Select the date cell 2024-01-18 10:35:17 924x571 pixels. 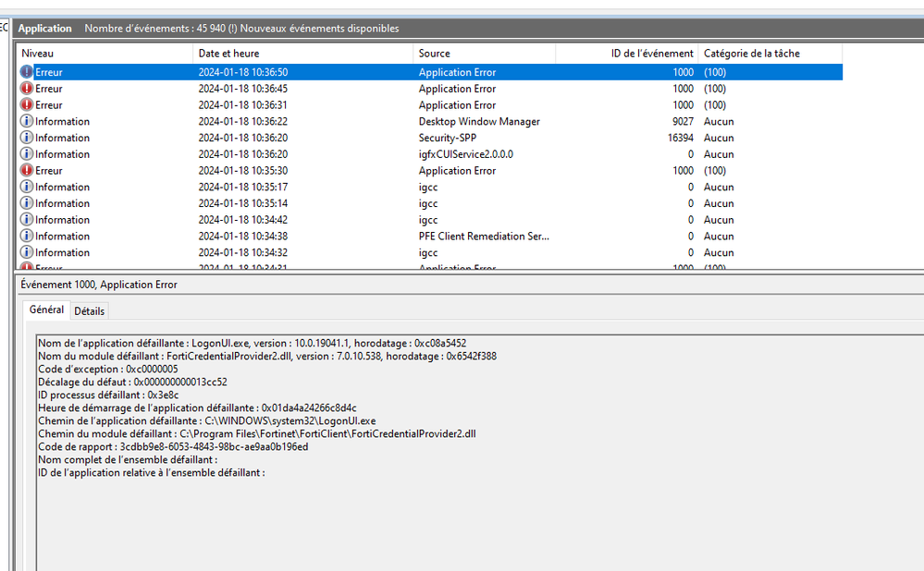pyautogui.click(x=242, y=188)
